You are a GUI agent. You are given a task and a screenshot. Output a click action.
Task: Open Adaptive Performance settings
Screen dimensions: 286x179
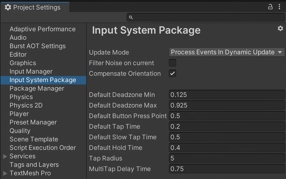coord(42,29)
